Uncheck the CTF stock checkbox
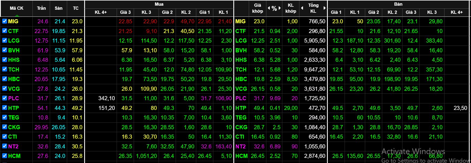The image size is (471, 163). click(x=5, y=31)
